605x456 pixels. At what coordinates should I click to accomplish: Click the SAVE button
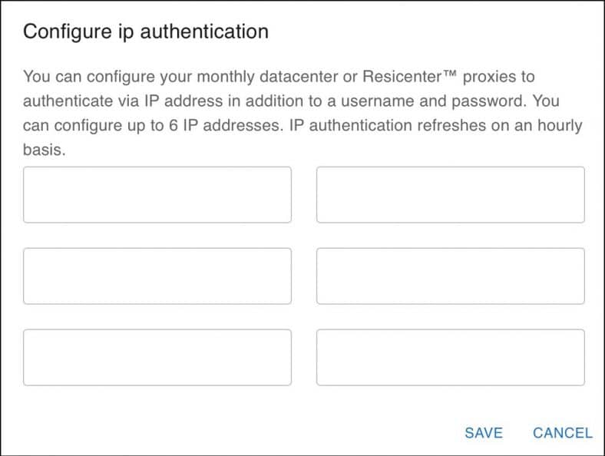[x=483, y=433]
